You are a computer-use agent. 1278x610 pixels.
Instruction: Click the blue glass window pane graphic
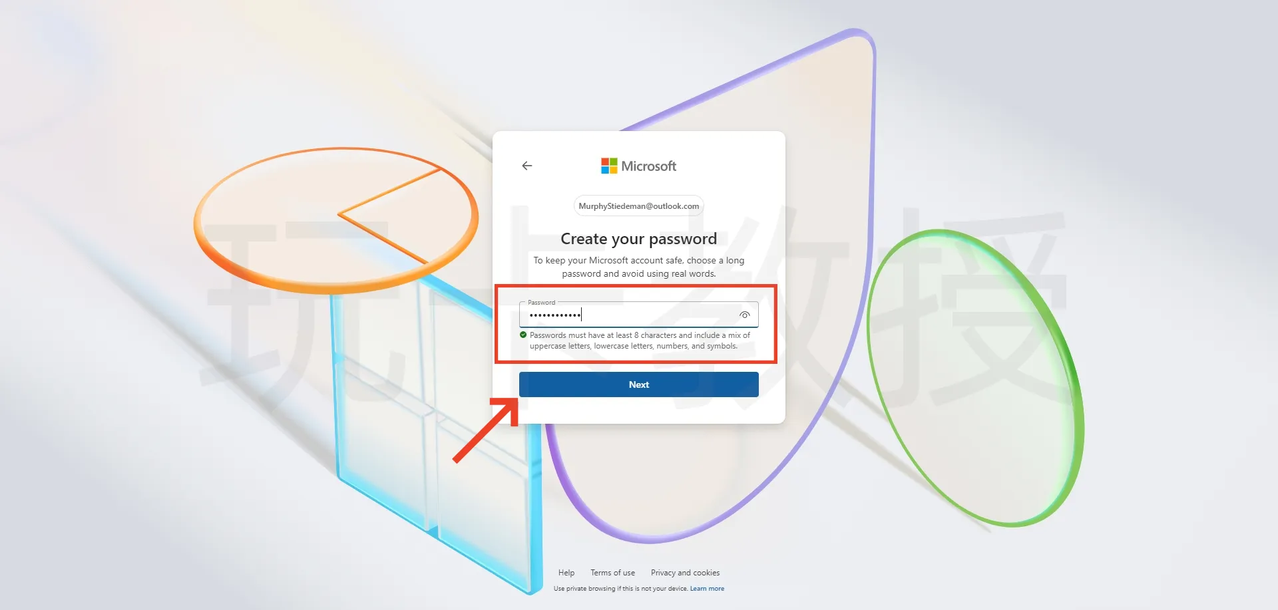coord(436,432)
